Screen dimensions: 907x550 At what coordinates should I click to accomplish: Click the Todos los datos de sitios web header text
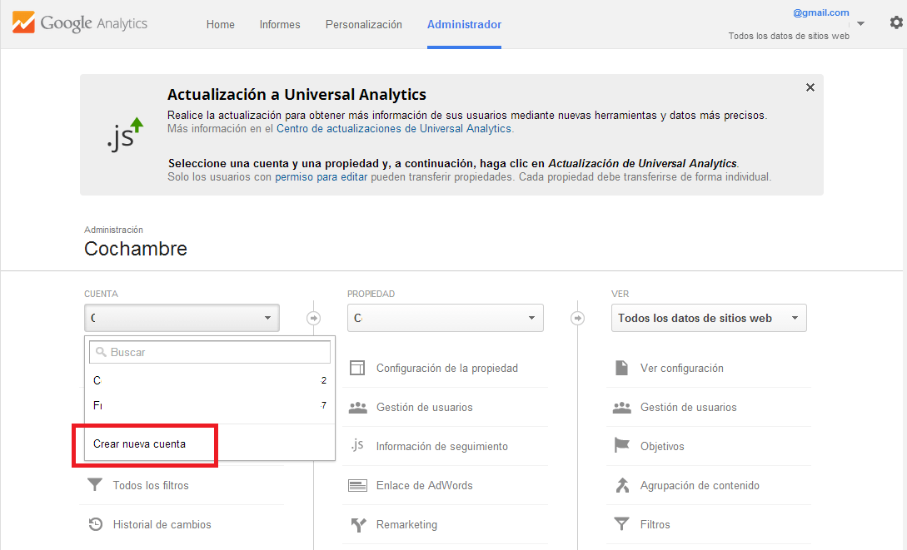point(789,36)
